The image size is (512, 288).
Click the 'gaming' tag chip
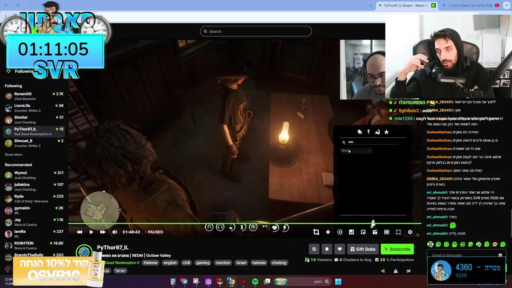pos(203,263)
